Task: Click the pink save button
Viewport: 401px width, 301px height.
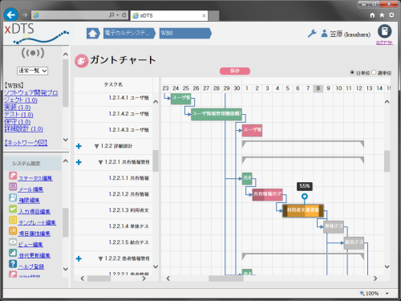Action: tap(235, 71)
